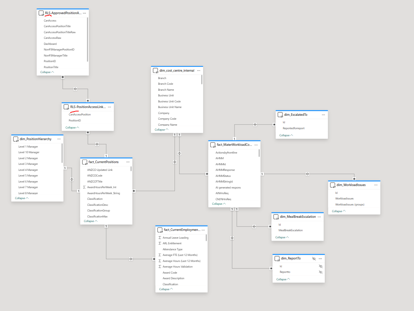Select the relationship arrow leading to dim_WorkloadIssues
This screenshot has width=414, height=311.
point(308,174)
